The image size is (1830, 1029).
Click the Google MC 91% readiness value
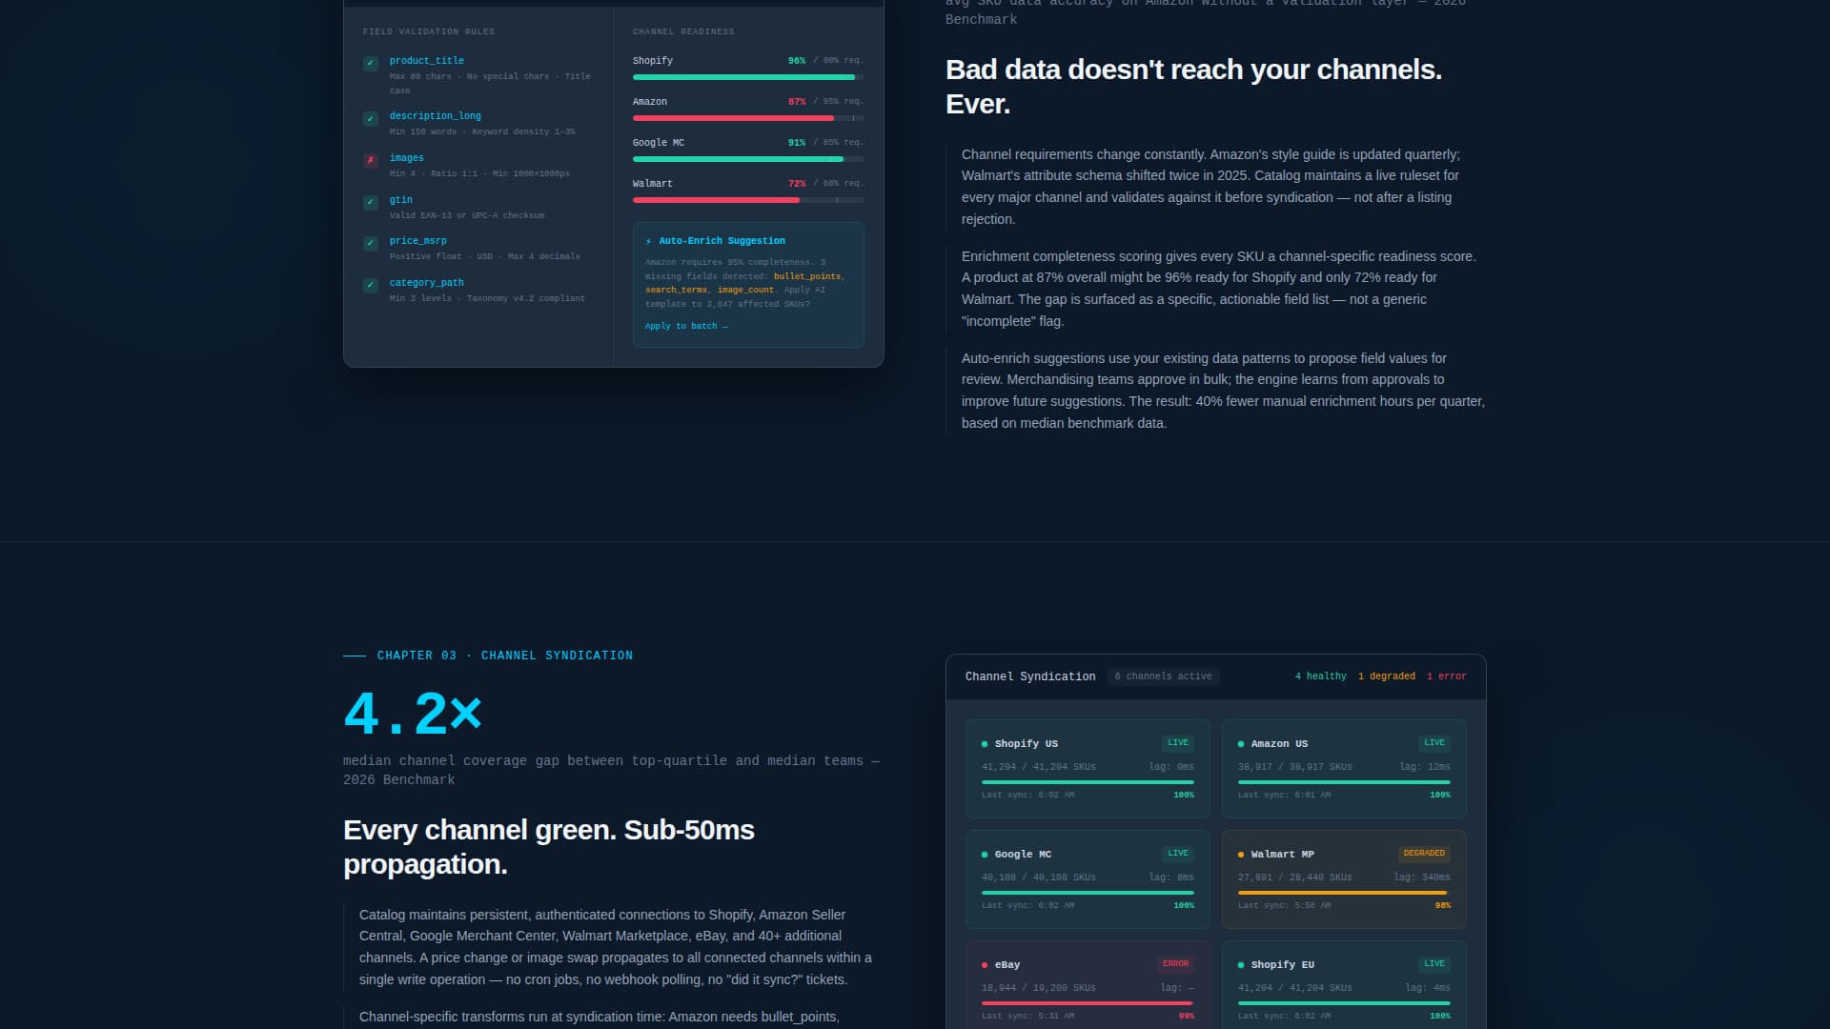[x=797, y=143]
